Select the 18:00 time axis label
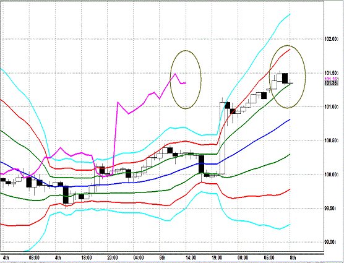Viewport: 344px width, 263px height. pyautogui.click(x=87, y=257)
